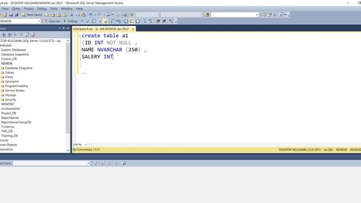Start Debug on the query
Screen dimensions: 361x203
[x=71, y=21]
